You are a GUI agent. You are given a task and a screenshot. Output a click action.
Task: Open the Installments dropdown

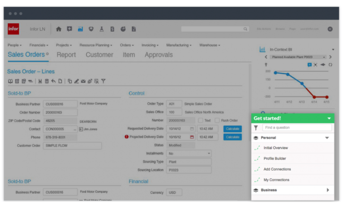click(189, 153)
